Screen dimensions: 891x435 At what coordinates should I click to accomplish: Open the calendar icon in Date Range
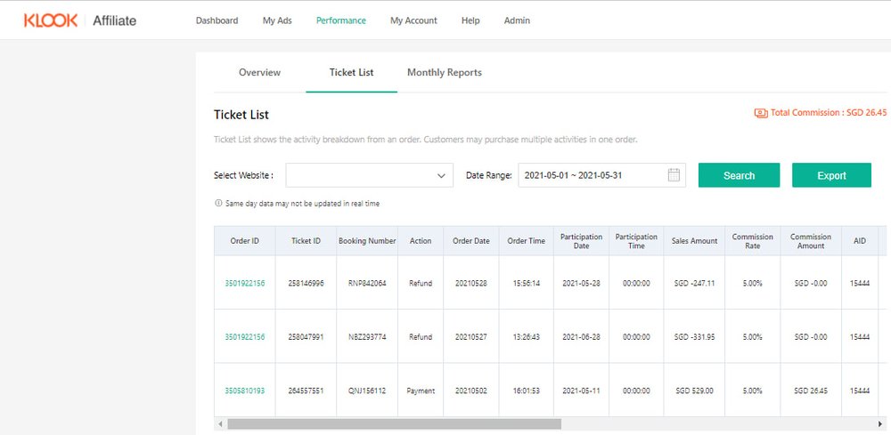674,175
